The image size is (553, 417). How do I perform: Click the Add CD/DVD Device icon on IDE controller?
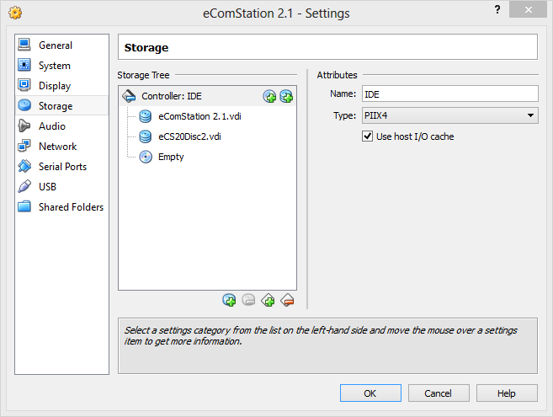[x=269, y=96]
